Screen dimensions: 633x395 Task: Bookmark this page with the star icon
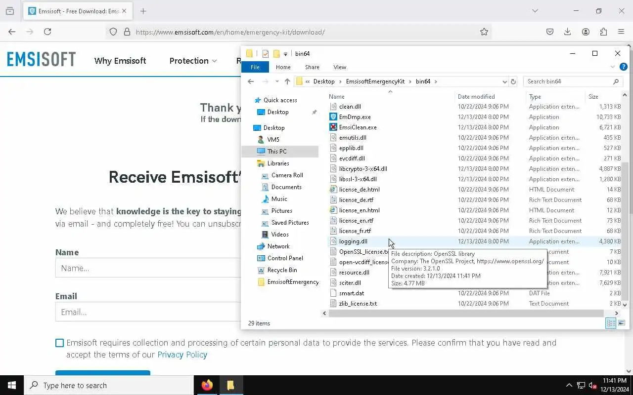484,32
